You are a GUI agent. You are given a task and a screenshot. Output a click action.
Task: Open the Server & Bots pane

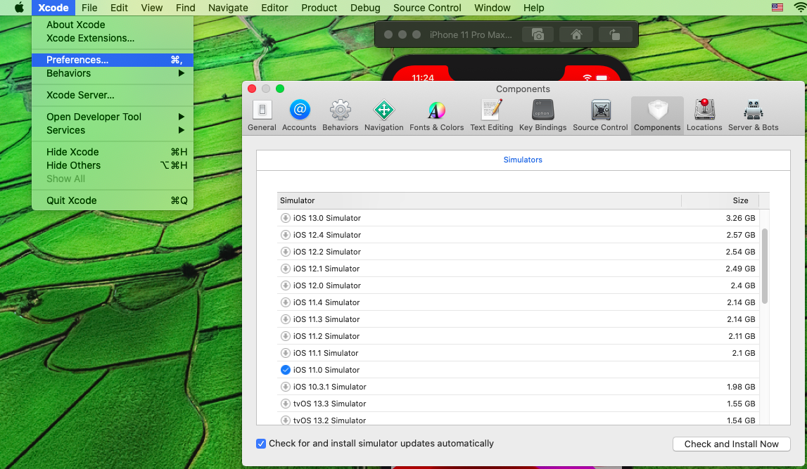753,115
